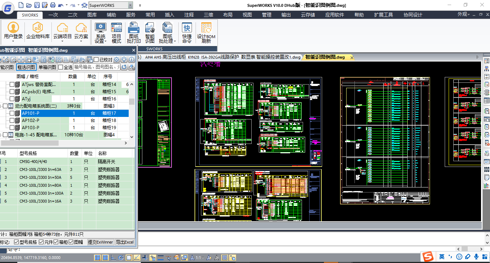Click the tree list vertical scrollbar thumb
This screenshot has width=490, height=263.
click(132, 102)
